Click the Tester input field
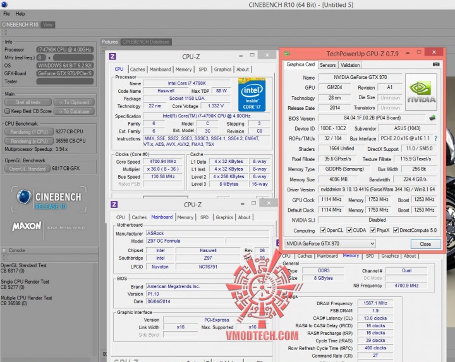Screen dimensions: 455x362 [64, 81]
